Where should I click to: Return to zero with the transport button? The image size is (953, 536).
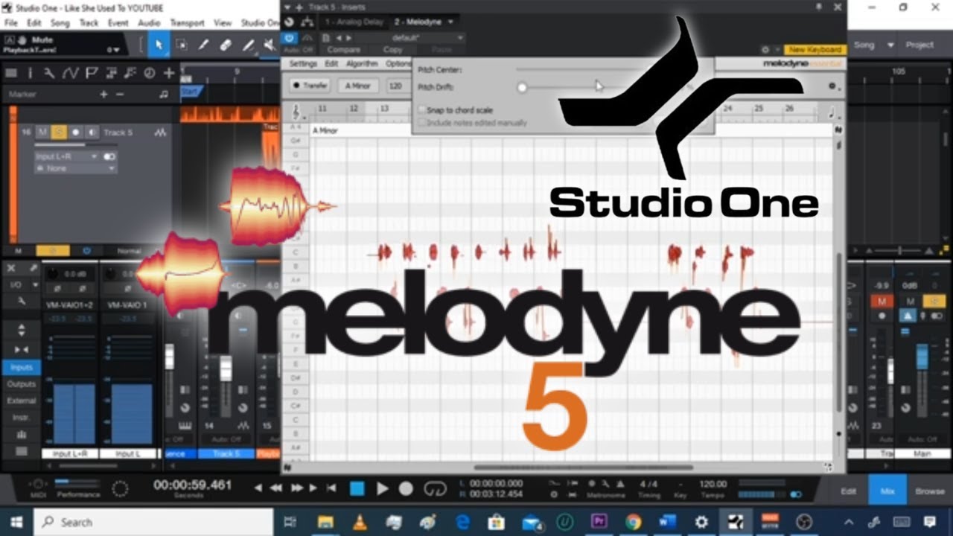[331, 488]
